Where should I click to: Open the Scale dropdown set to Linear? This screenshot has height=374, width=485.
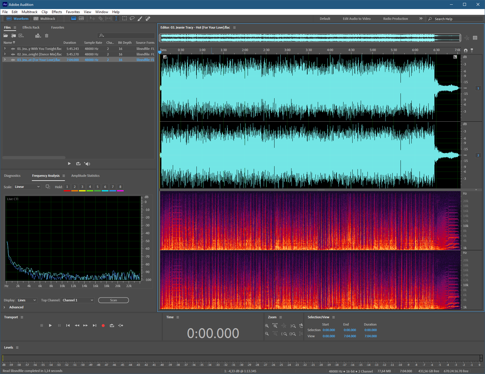(27, 187)
